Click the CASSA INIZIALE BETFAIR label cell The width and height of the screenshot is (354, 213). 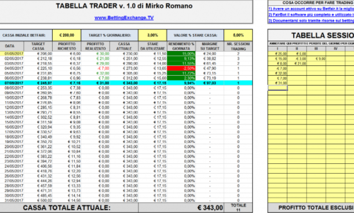(26, 35)
